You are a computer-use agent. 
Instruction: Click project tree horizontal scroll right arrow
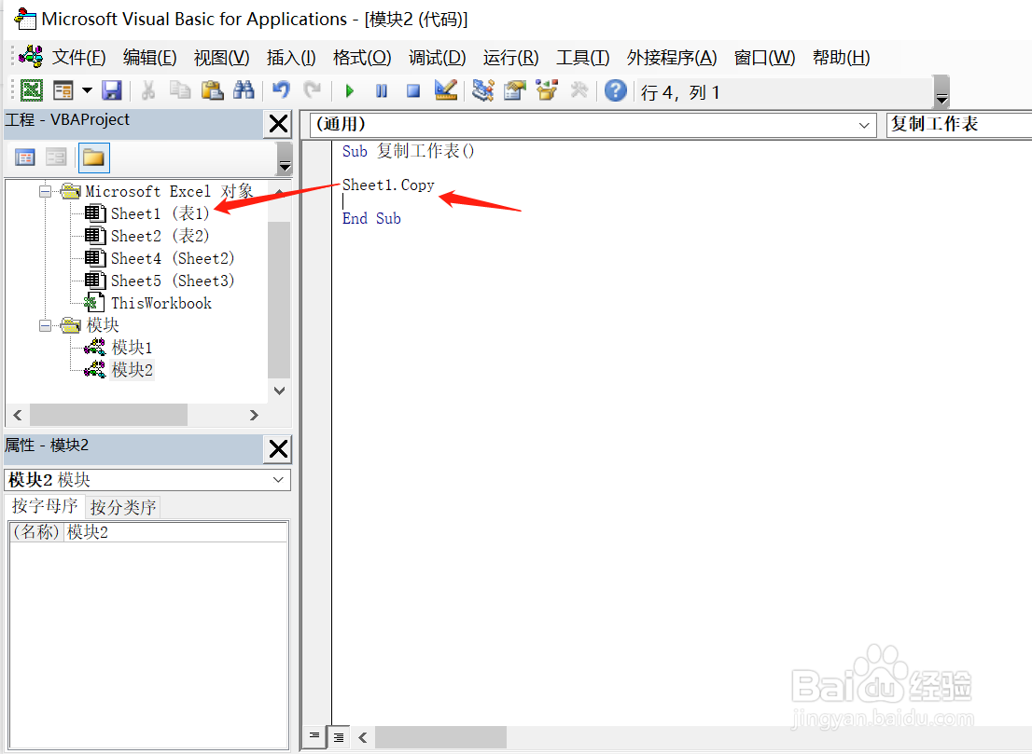click(x=254, y=415)
